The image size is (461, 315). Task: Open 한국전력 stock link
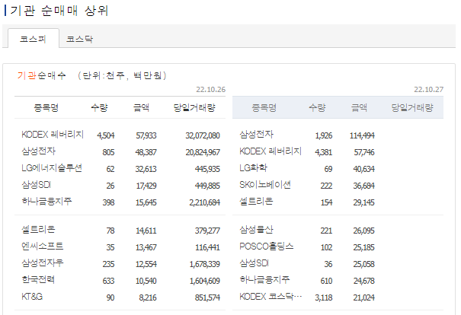click(x=38, y=280)
